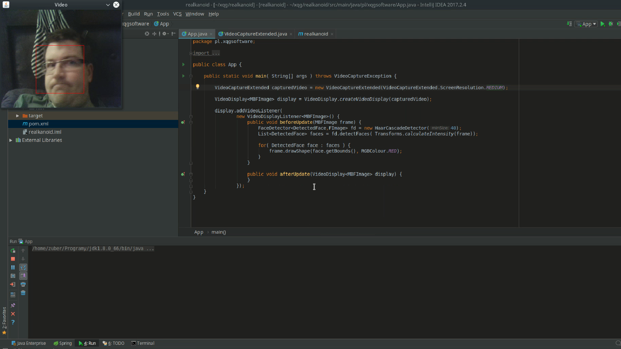This screenshot has height=349, width=621.
Task: Open the Spring tool window
Action: 63,343
